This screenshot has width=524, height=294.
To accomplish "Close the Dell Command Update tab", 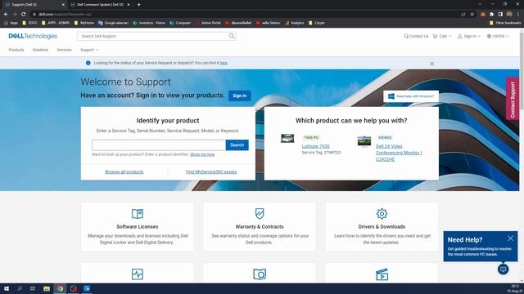I will [129, 5].
